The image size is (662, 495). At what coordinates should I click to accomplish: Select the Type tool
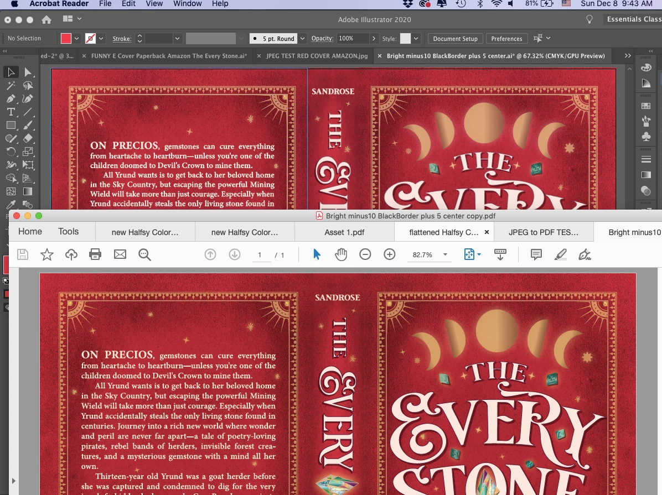pyautogui.click(x=11, y=112)
